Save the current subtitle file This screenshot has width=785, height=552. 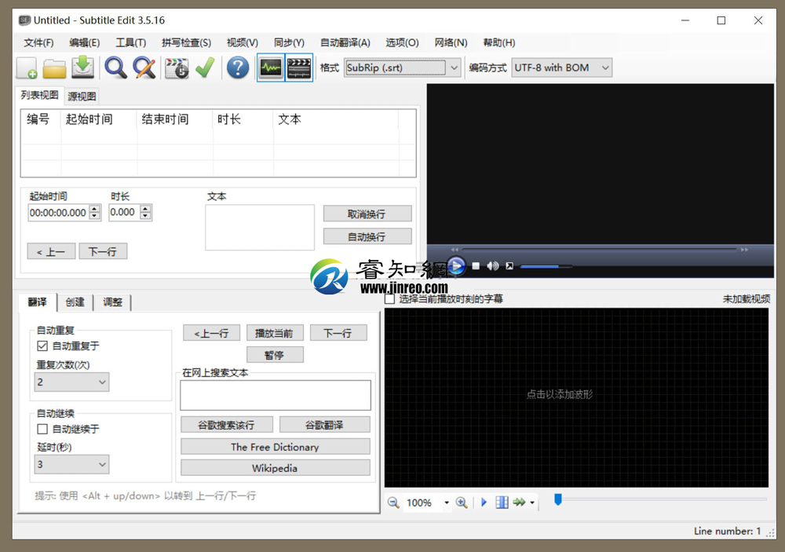point(82,68)
